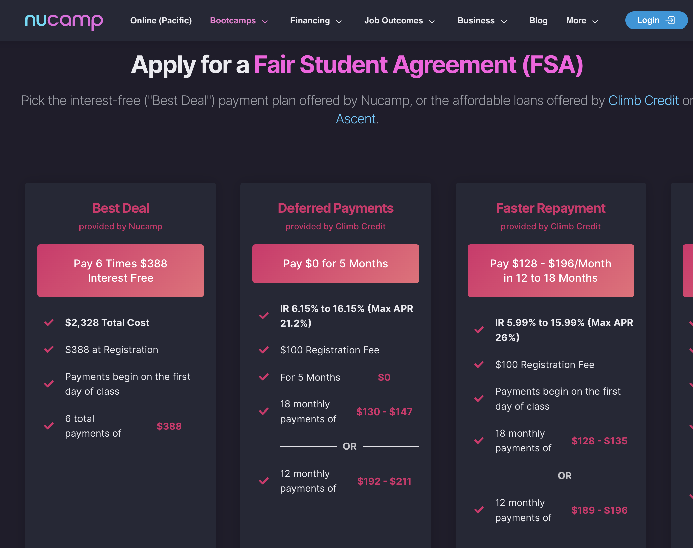Click checkmark beside For 5 Months
The height and width of the screenshot is (548, 693).
(264, 377)
